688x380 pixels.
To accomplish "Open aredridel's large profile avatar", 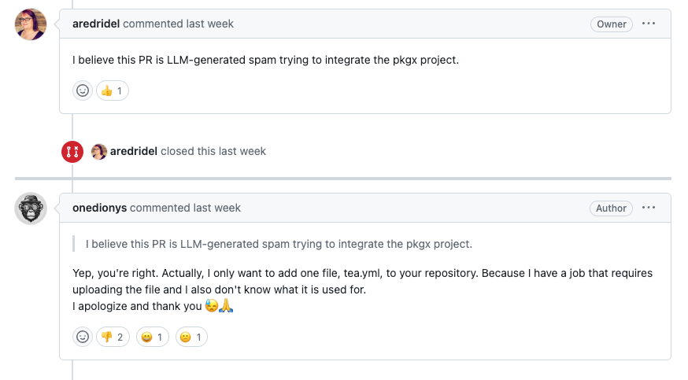I will (x=31, y=24).
